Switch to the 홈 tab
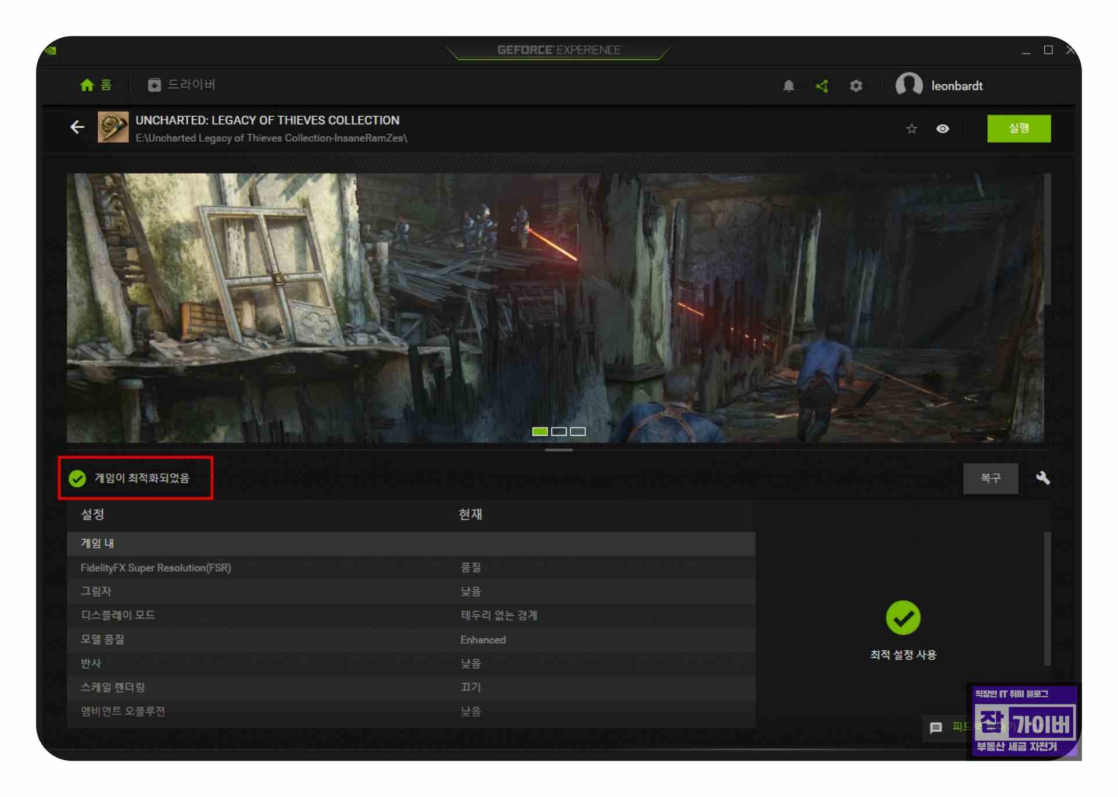 click(x=96, y=85)
